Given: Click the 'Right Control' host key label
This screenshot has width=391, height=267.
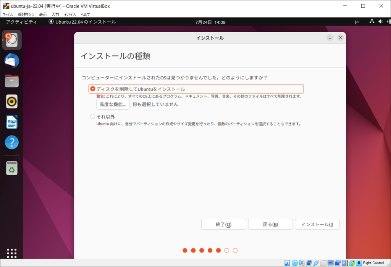Looking at the screenshot, I should click(x=373, y=263).
